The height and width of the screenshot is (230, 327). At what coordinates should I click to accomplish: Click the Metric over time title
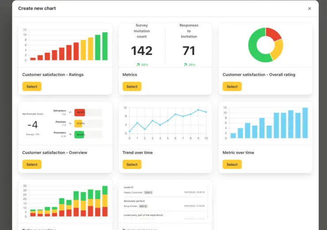pos(238,153)
